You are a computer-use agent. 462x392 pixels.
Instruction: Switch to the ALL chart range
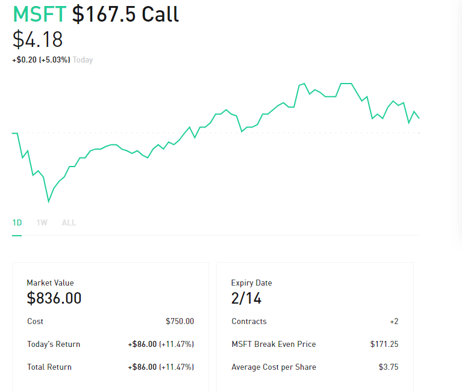pos(69,222)
